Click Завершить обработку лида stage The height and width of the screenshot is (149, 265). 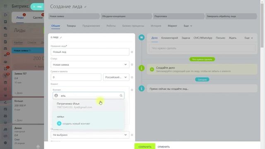(x=231, y=17)
